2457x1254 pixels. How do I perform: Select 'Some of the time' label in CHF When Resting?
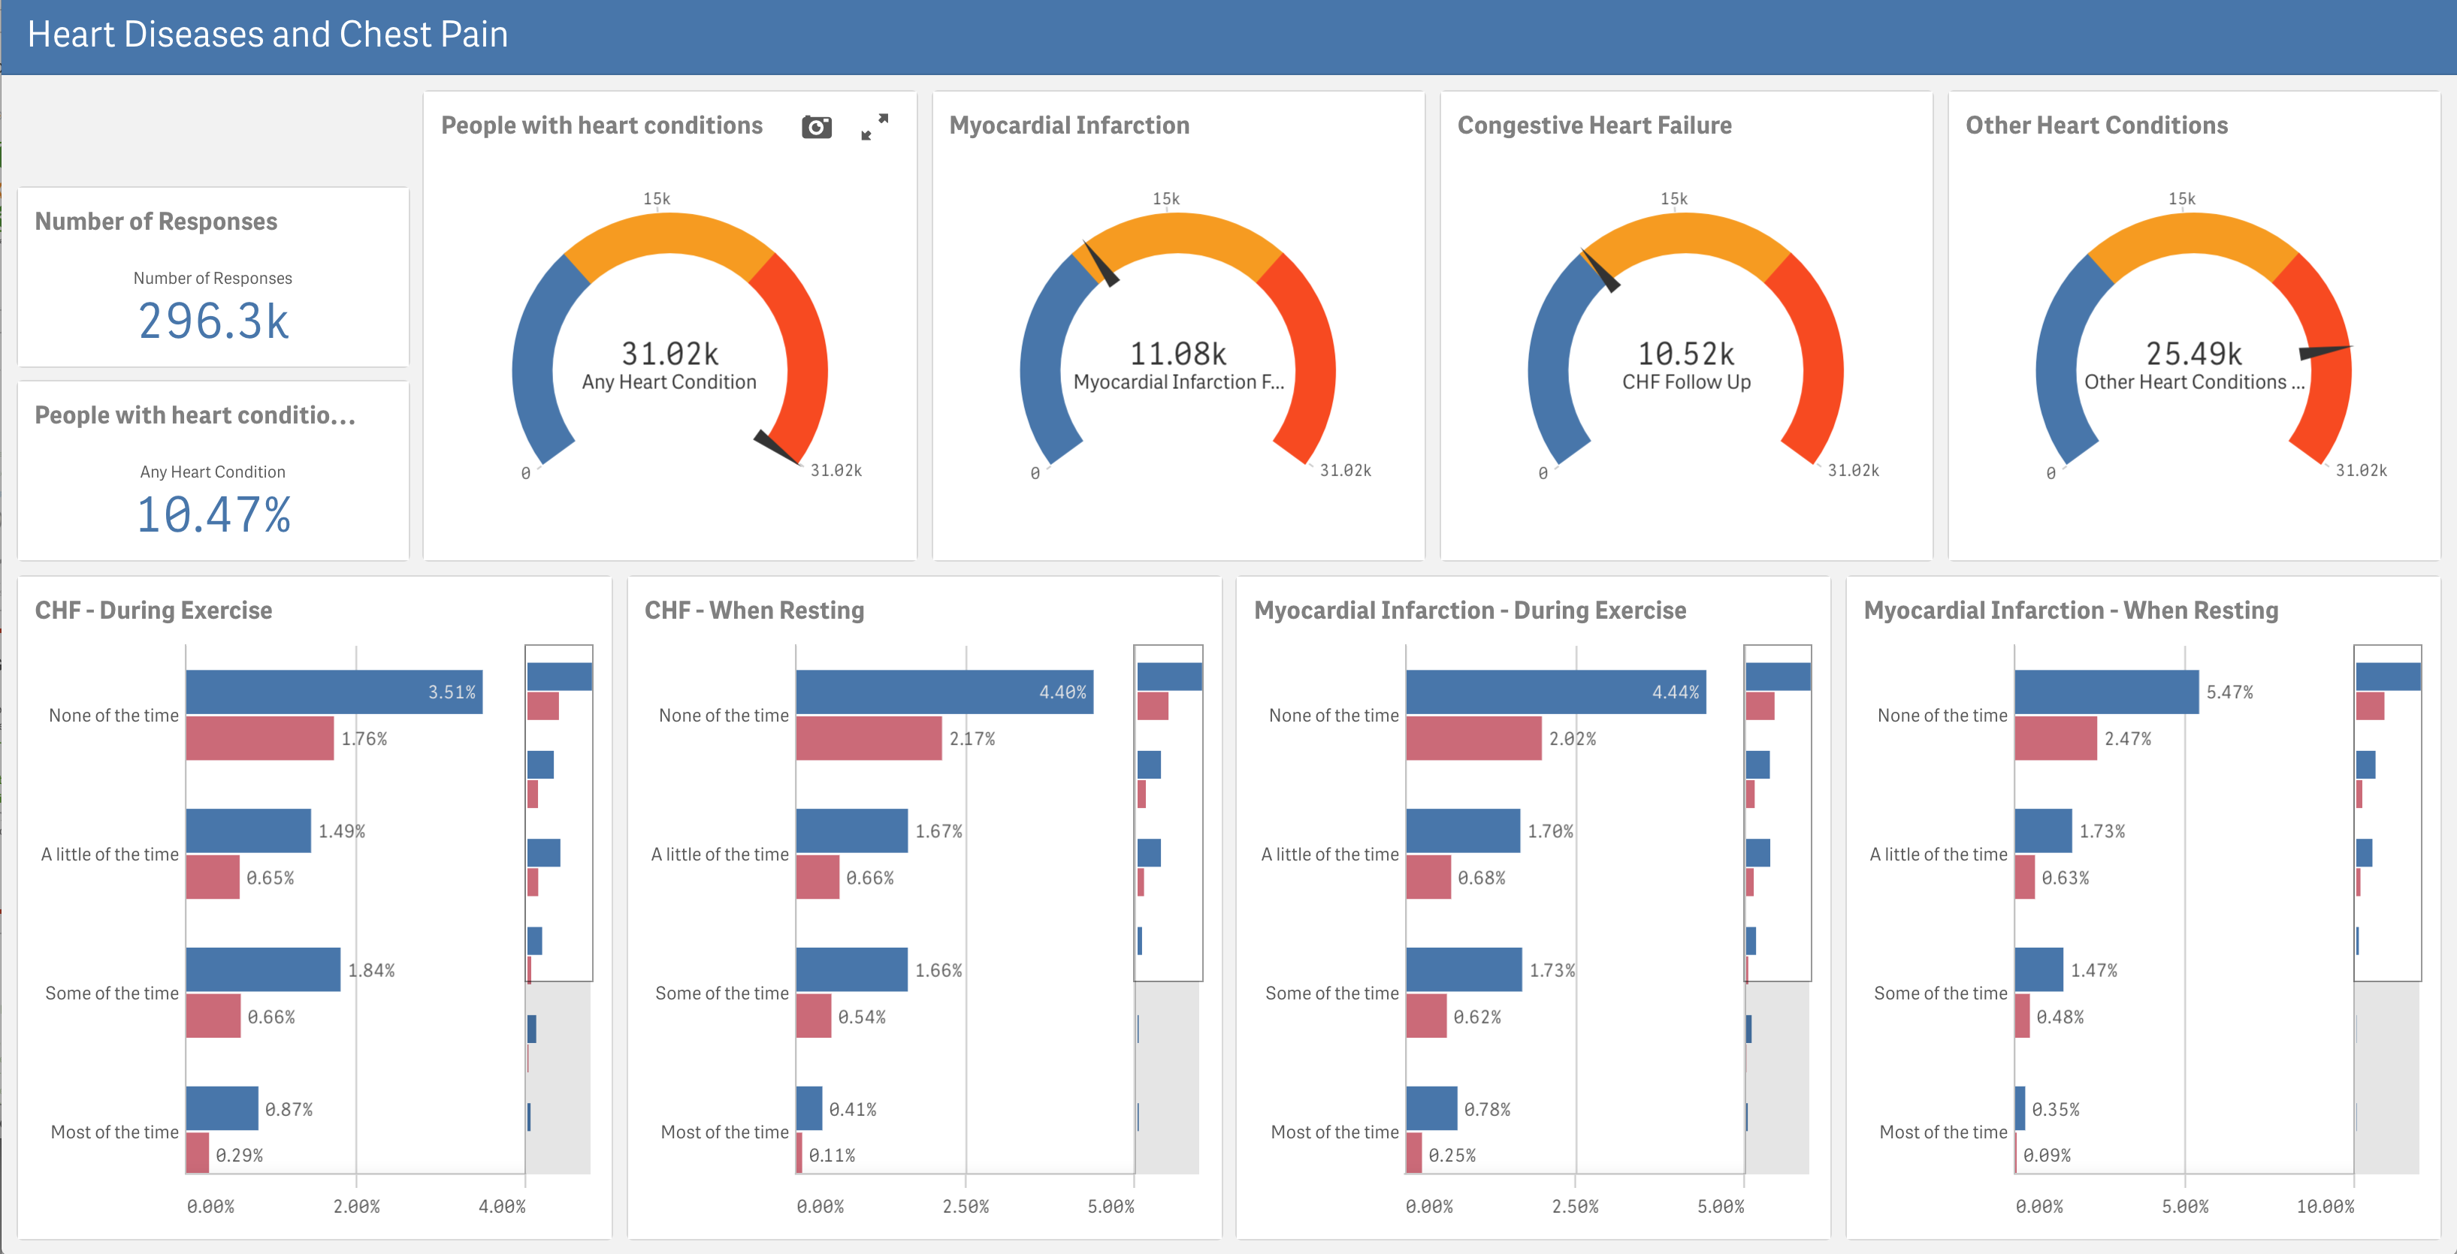721,993
